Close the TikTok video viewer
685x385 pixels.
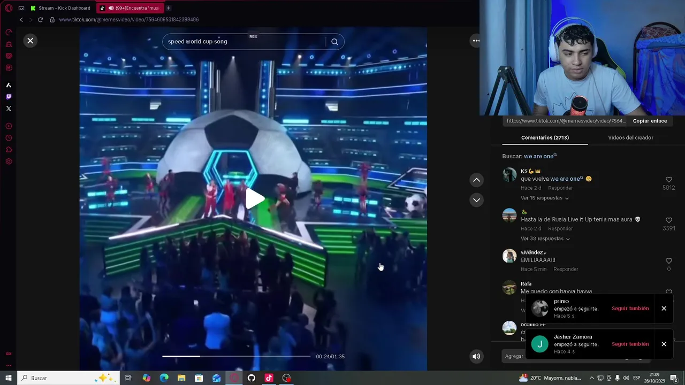pos(31,41)
